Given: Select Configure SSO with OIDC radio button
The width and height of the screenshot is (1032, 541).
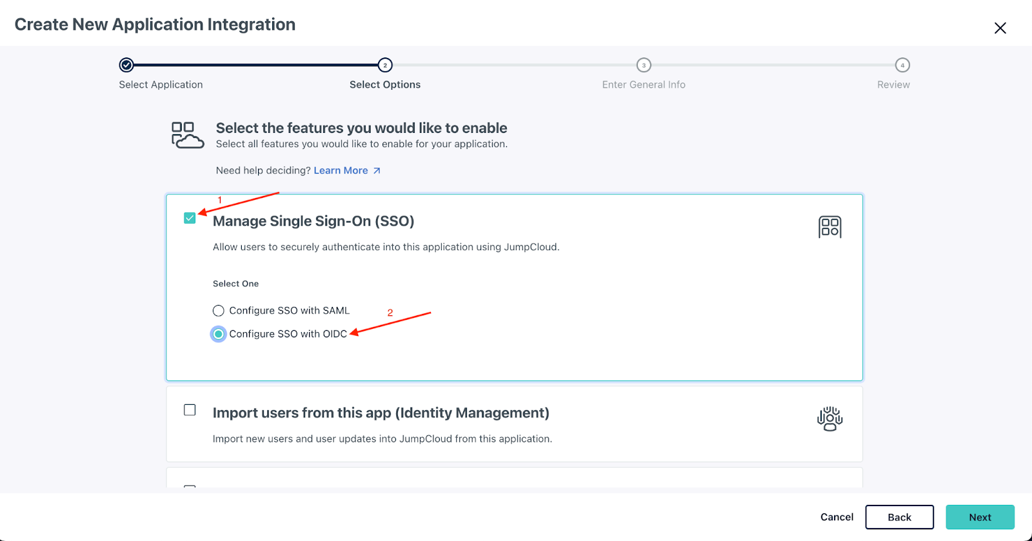Looking at the screenshot, I should (x=219, y=334).
